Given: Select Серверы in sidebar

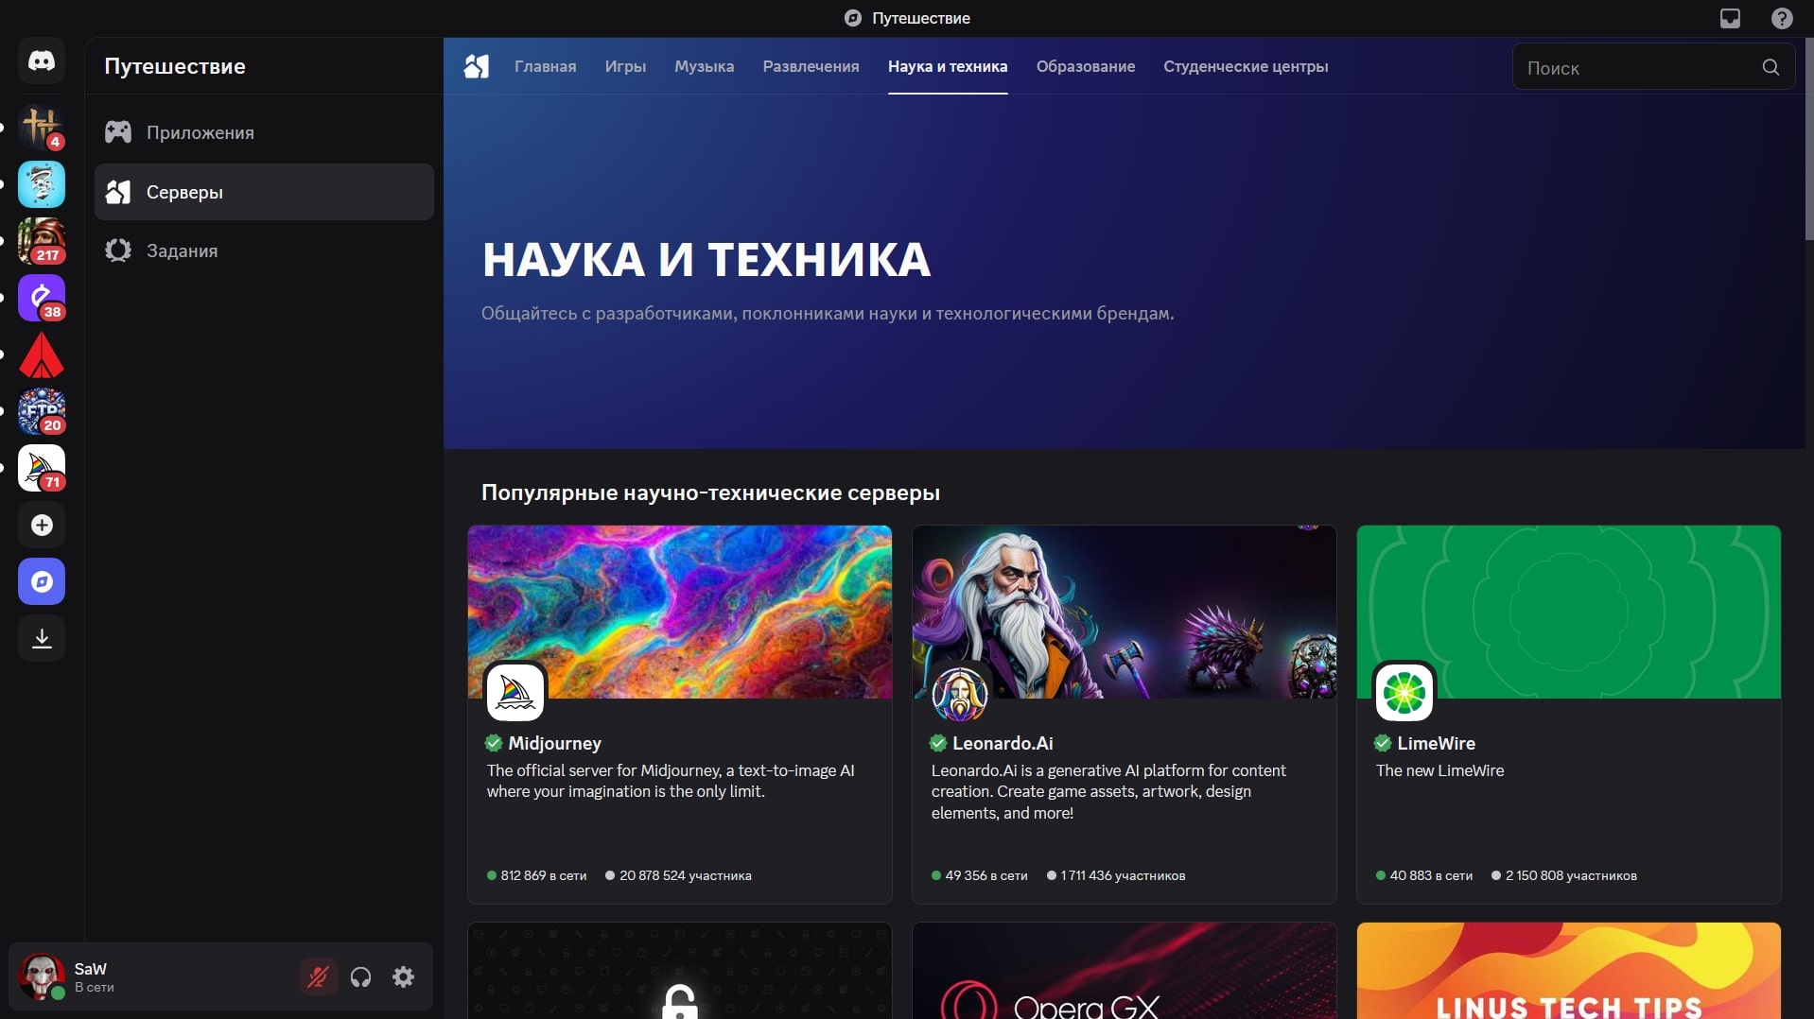Looking at the screenshot, I should [264, 192].
